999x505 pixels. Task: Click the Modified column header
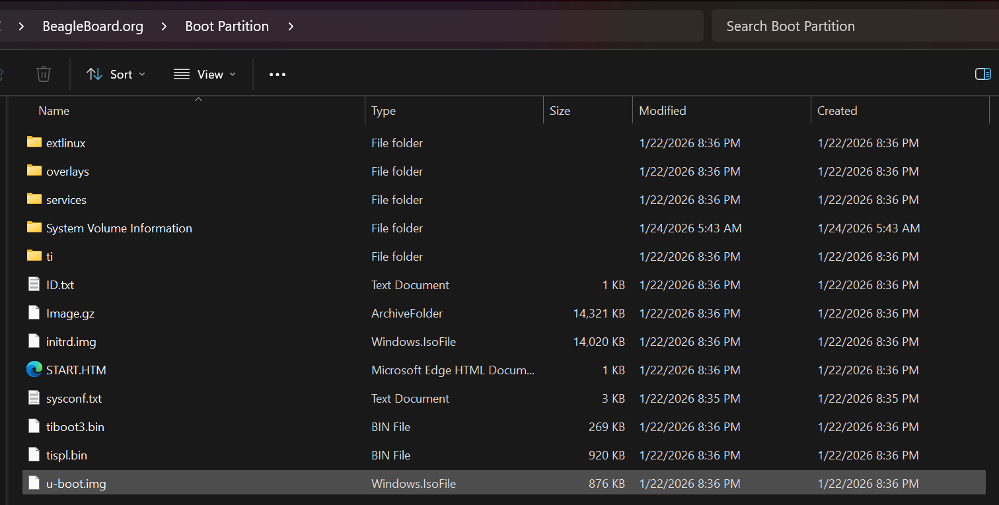click(663, 111)
